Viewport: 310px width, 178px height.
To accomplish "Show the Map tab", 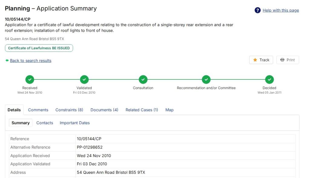I will (170, 110).
